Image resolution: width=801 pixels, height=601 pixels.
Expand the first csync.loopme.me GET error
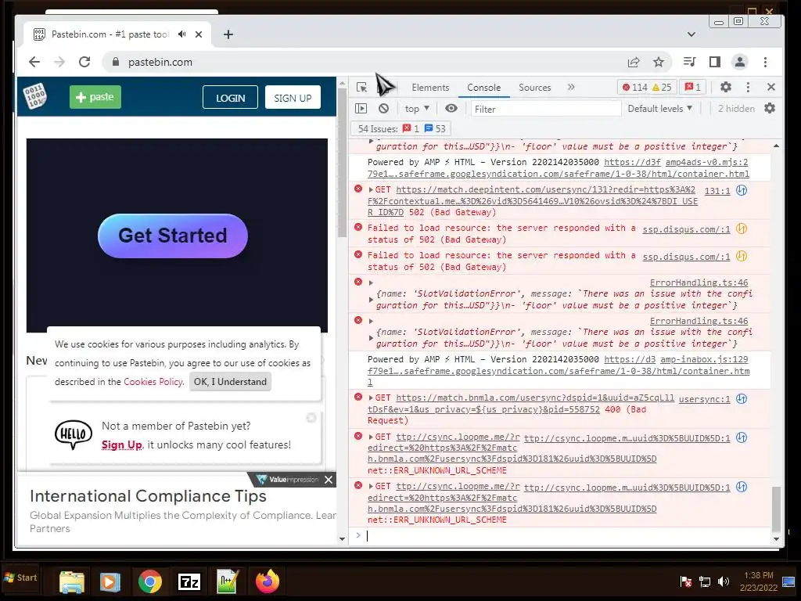tap(371, 437)
